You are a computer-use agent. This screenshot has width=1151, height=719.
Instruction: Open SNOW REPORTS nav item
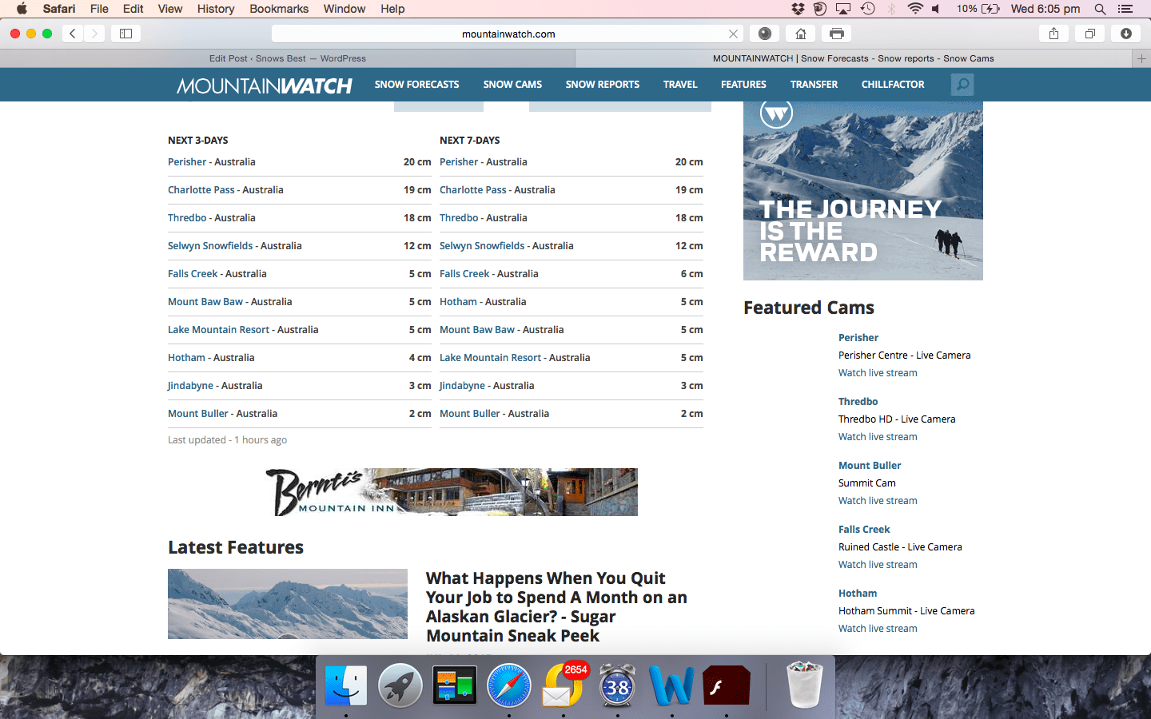coord(603,85)
